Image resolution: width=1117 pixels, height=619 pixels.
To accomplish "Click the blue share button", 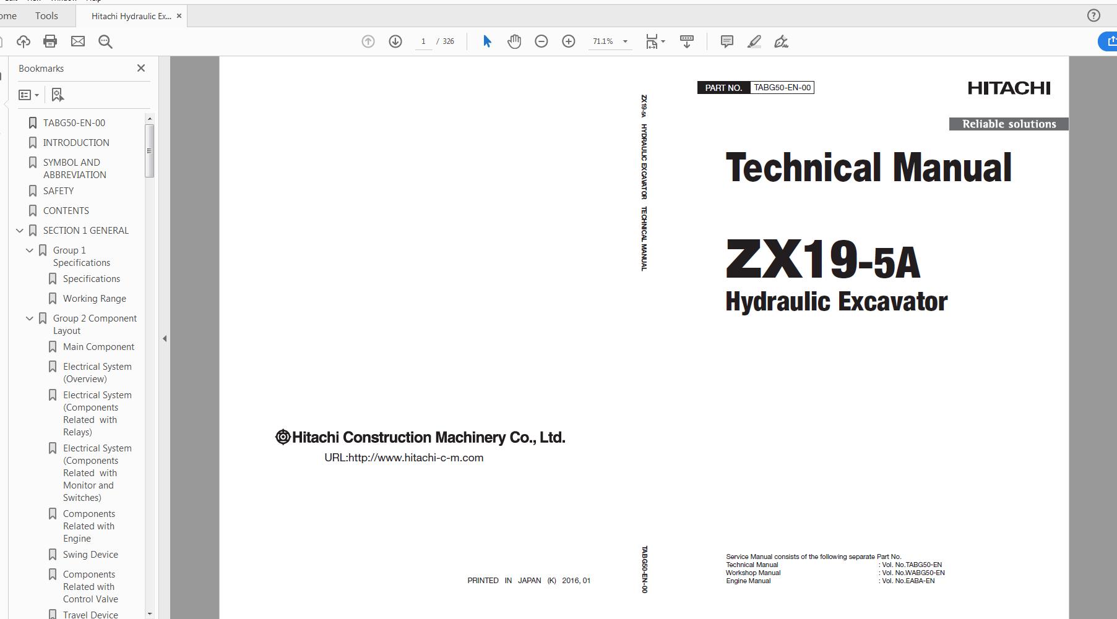I will (1108, 41).
